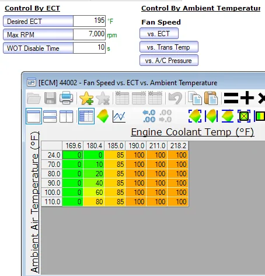Select cell with value 60 in 100.0 row
This screenshot has width=265, height=276.
94,193
